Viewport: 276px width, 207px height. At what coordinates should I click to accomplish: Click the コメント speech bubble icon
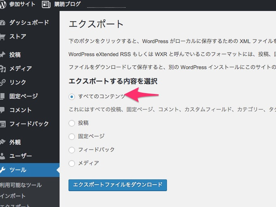[2, 110]
